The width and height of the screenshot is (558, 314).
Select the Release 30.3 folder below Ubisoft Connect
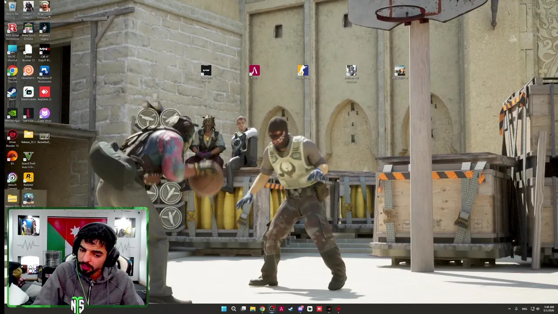(x=12, y=200)
